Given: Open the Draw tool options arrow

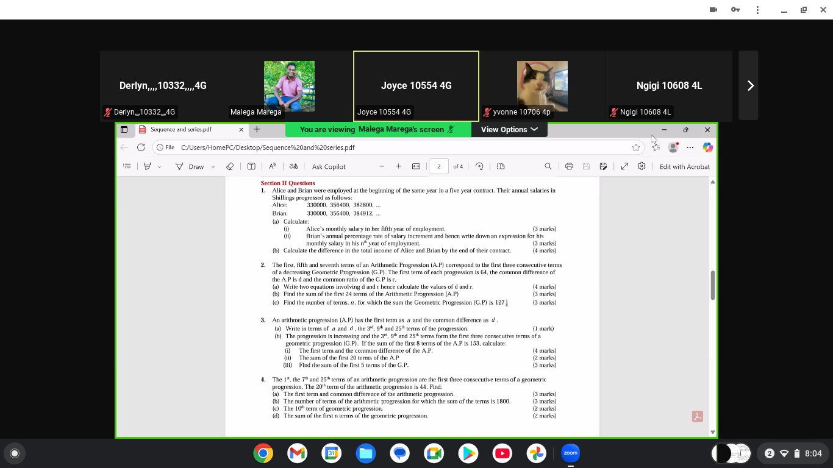Looking at the screenshot, I should coord(213,167).
